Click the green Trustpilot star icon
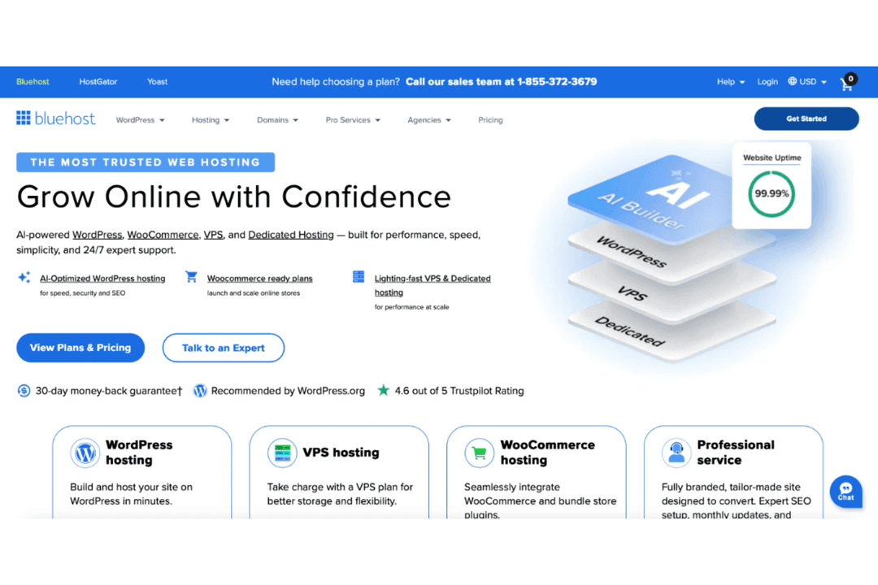The width and height of the screenshot is (878, 585). click(383, 390)
